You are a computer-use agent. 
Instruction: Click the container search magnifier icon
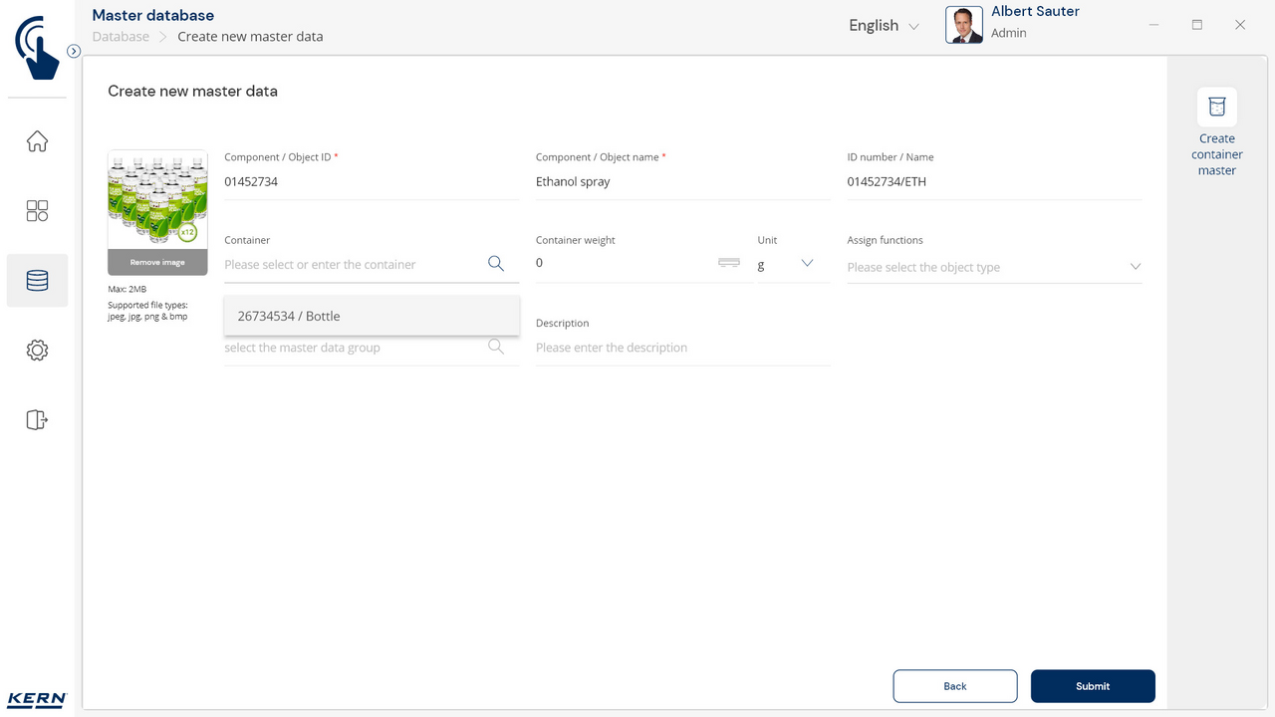(x=495, y=264)
